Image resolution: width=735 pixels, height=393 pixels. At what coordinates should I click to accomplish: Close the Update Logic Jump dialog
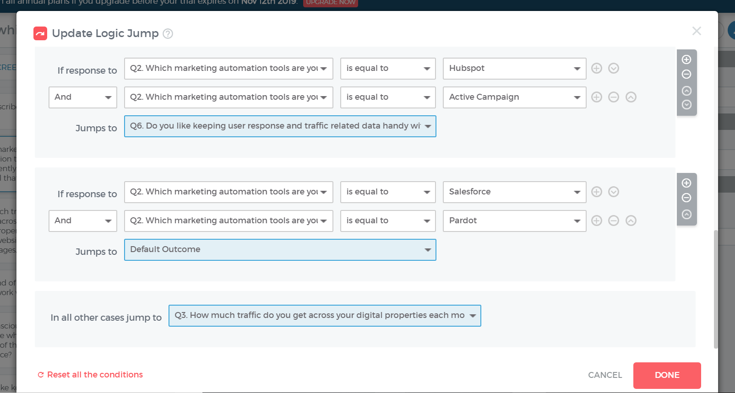point(697,31)
